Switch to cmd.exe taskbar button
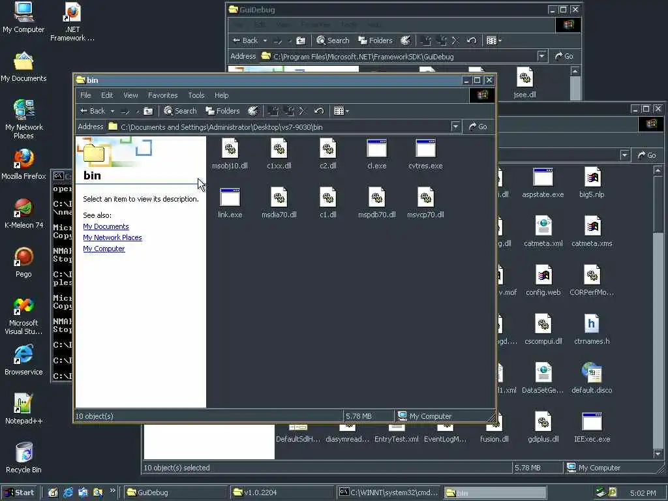This screenshot has height=501, width=668. pyautogui.click(x=389, y=493)
